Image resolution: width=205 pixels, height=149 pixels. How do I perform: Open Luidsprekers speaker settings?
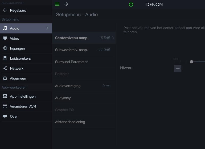(20, 58)
